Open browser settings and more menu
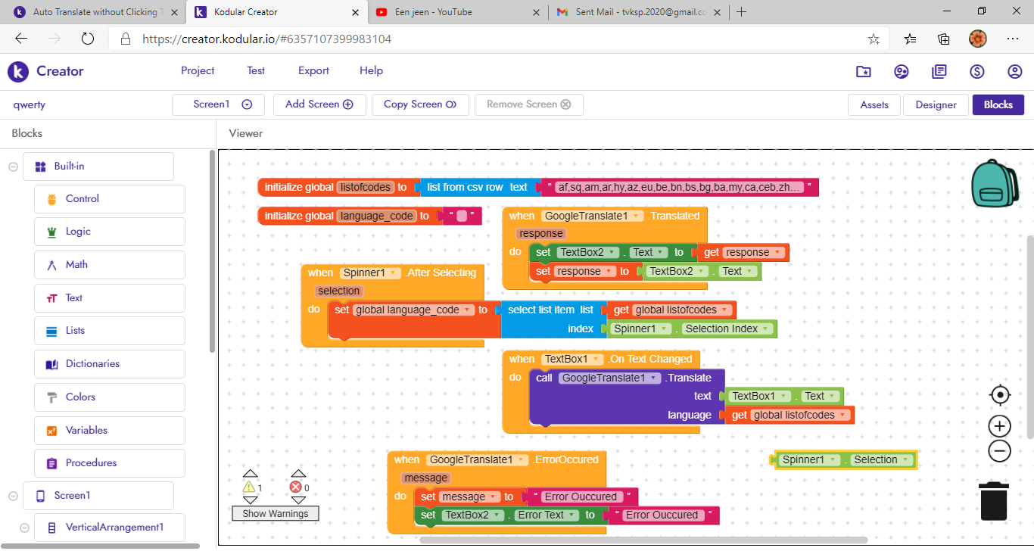Viewport: 1034px width, 551px height. click(1013, 39)
